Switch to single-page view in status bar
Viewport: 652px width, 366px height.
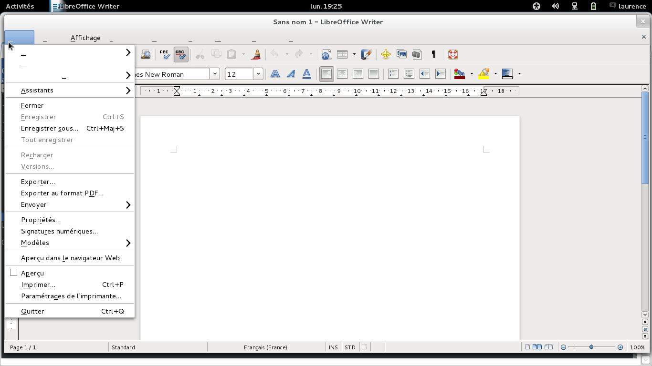(x=527, y=347)
